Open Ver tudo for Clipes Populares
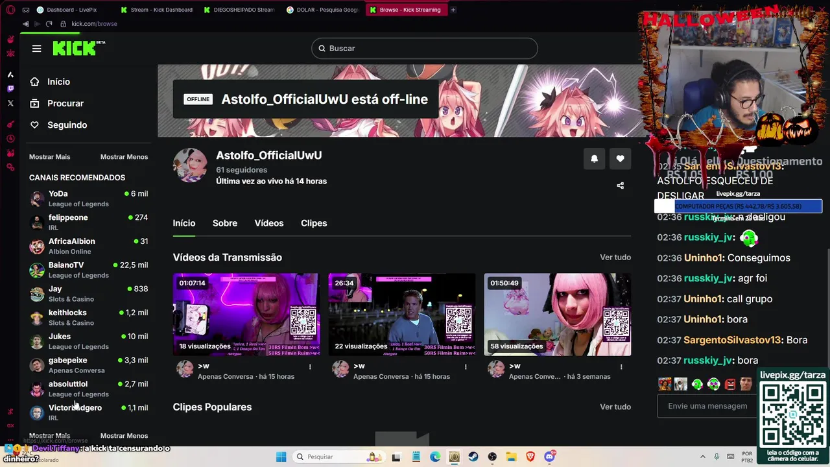This screenshot has height=467, width=830. (x=615, y=407)
